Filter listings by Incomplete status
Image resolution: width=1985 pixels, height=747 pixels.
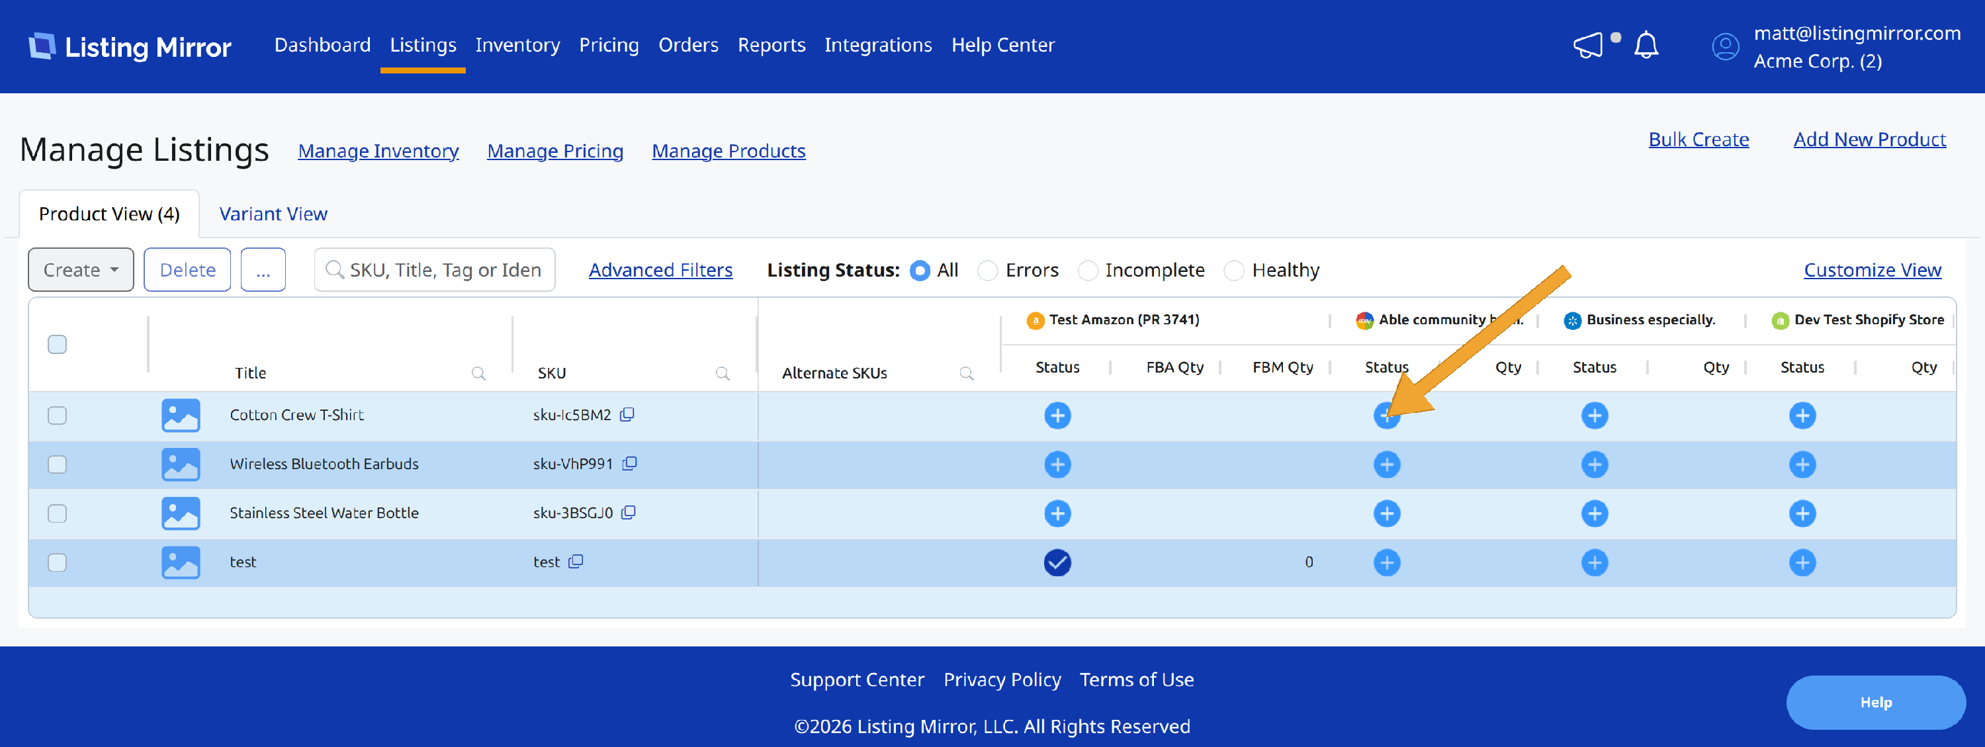point(1087,271)
